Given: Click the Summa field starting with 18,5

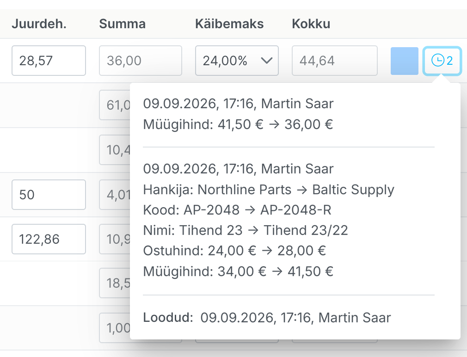Looking at the screenshot, I should (x=115, y=283).
